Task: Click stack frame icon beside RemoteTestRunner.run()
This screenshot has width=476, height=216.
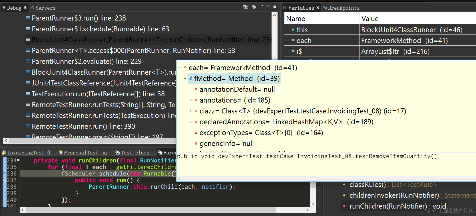Action: tap(28, 126)
